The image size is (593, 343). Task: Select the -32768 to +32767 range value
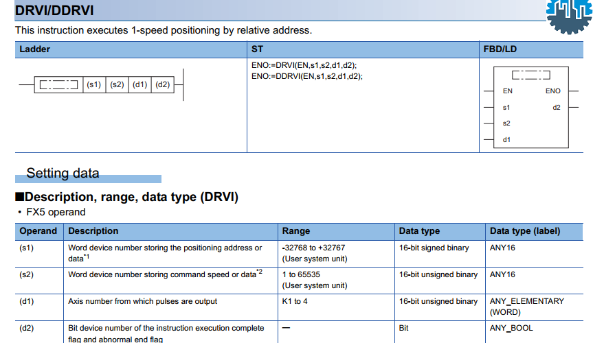pos(313,248)
